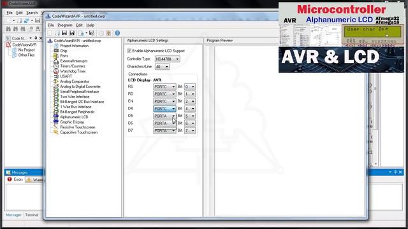408x229 pixels.
Task: Switch to Terminal tab at bottom
Action: click(32, 215)
